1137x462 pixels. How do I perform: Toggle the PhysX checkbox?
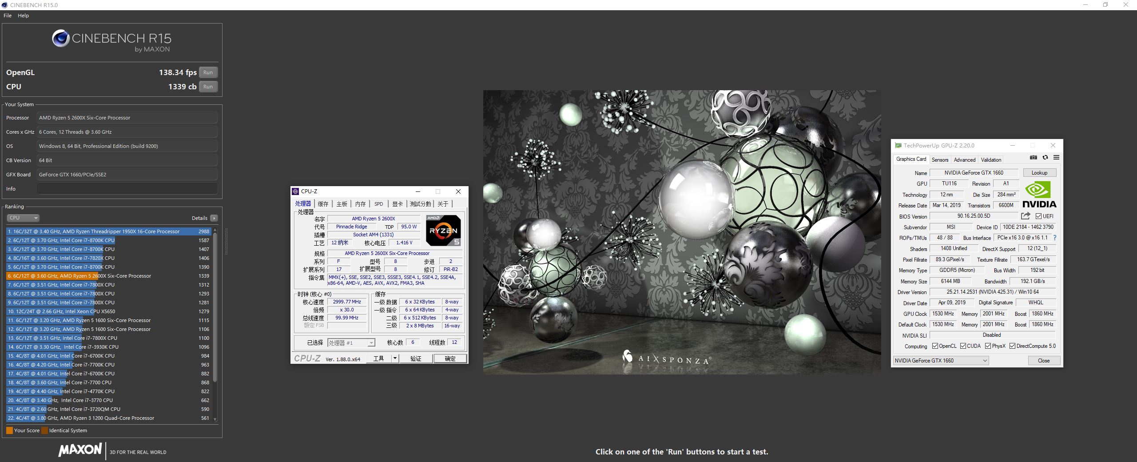point(988,346)
